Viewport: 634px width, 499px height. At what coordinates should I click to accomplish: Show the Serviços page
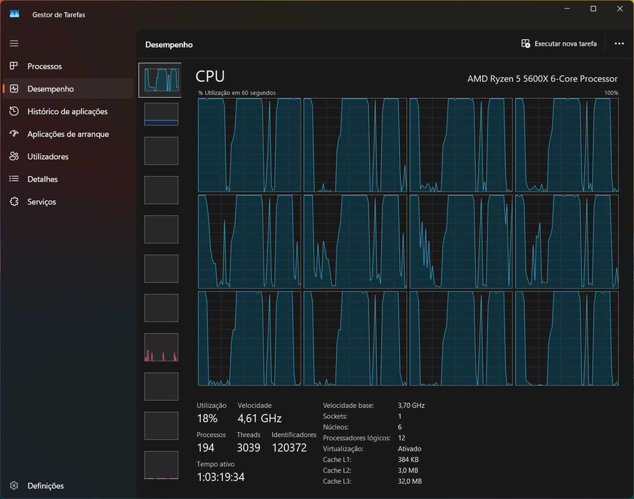coord(68,202)
